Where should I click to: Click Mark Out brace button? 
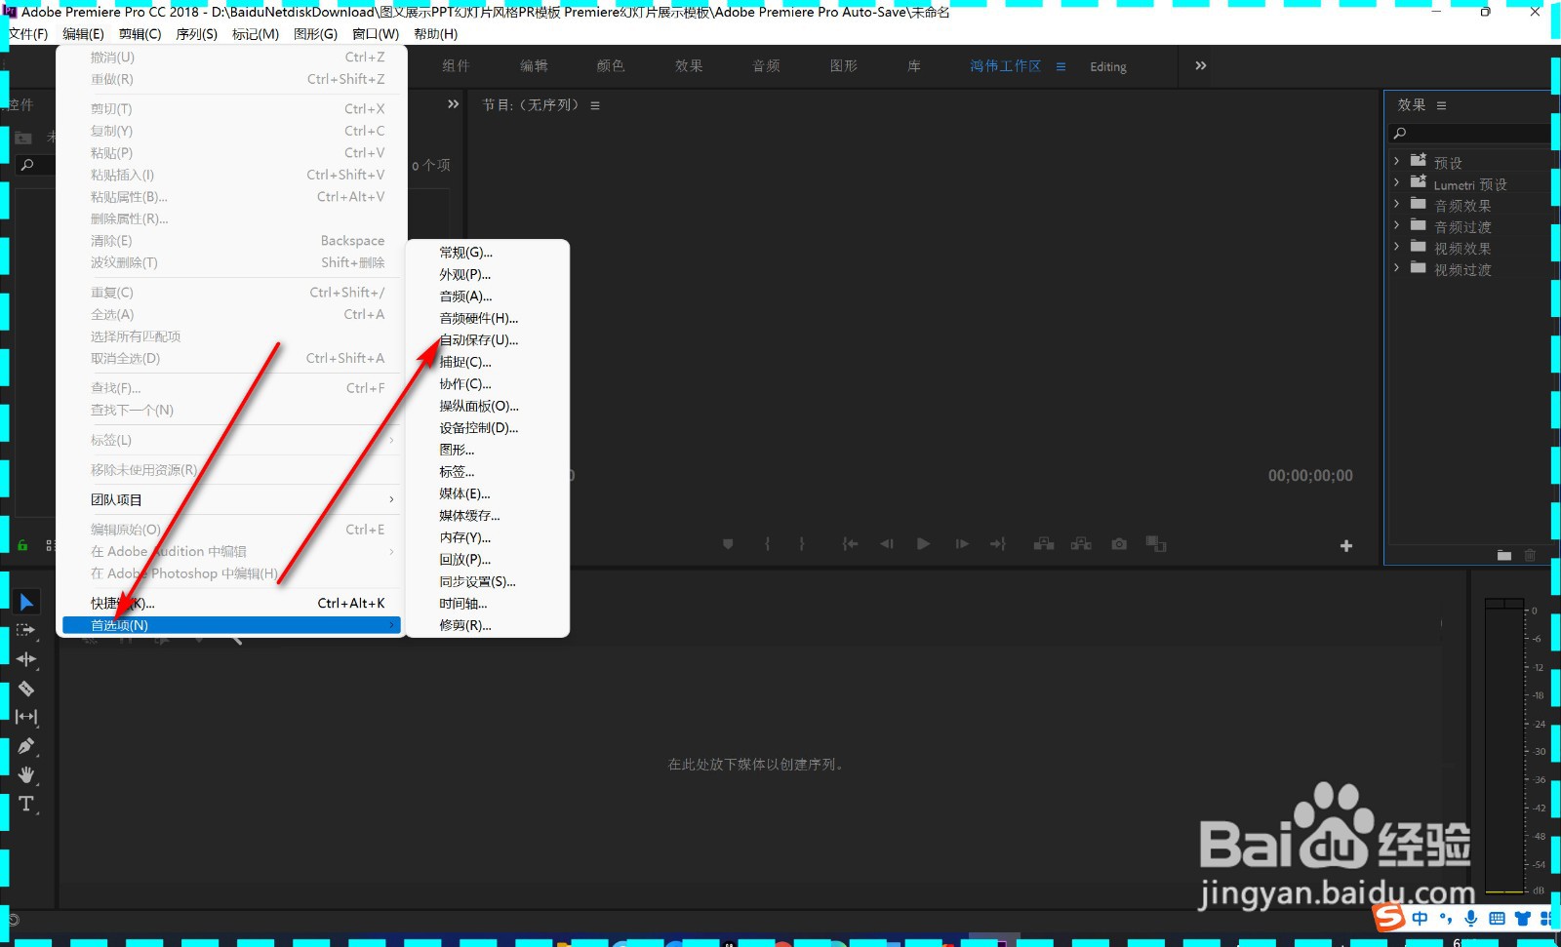point(802,544)
